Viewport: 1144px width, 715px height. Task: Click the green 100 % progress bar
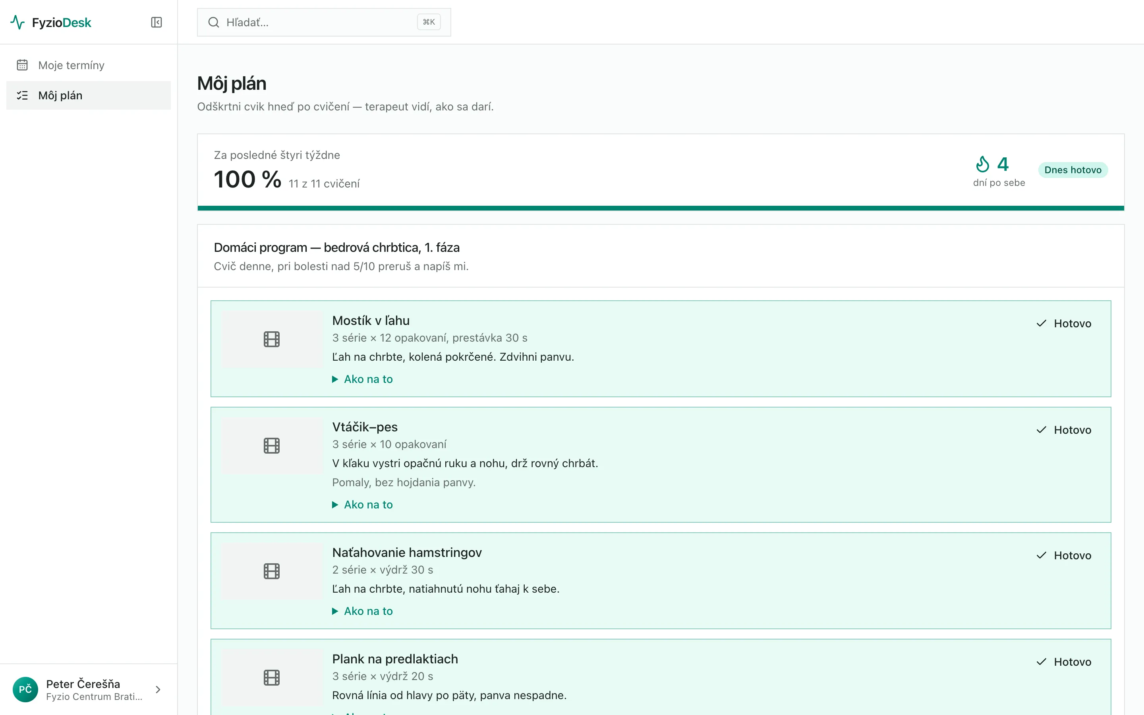coord(661,208)
